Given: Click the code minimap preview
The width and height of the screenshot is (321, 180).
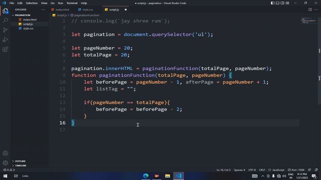Looking at the screenshot, I should click(x=308, y=20).
